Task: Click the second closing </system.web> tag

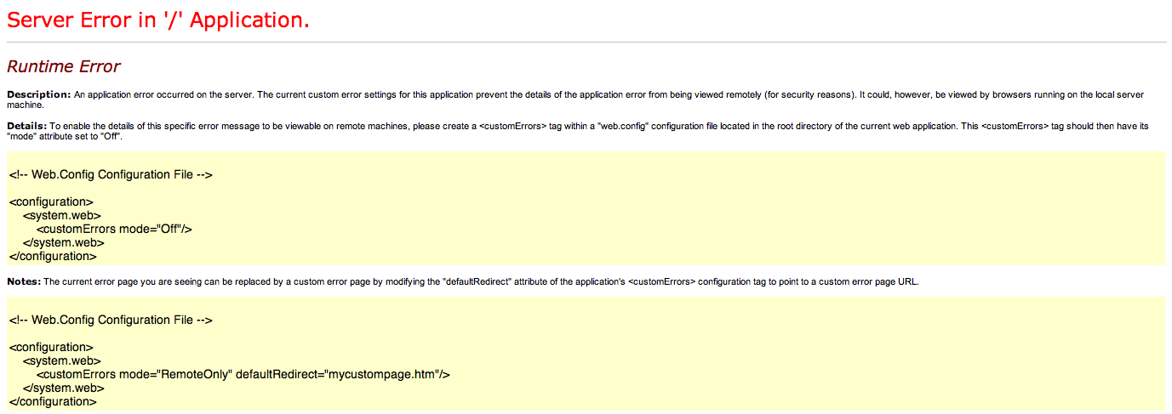Action: (x=64, y=388)
